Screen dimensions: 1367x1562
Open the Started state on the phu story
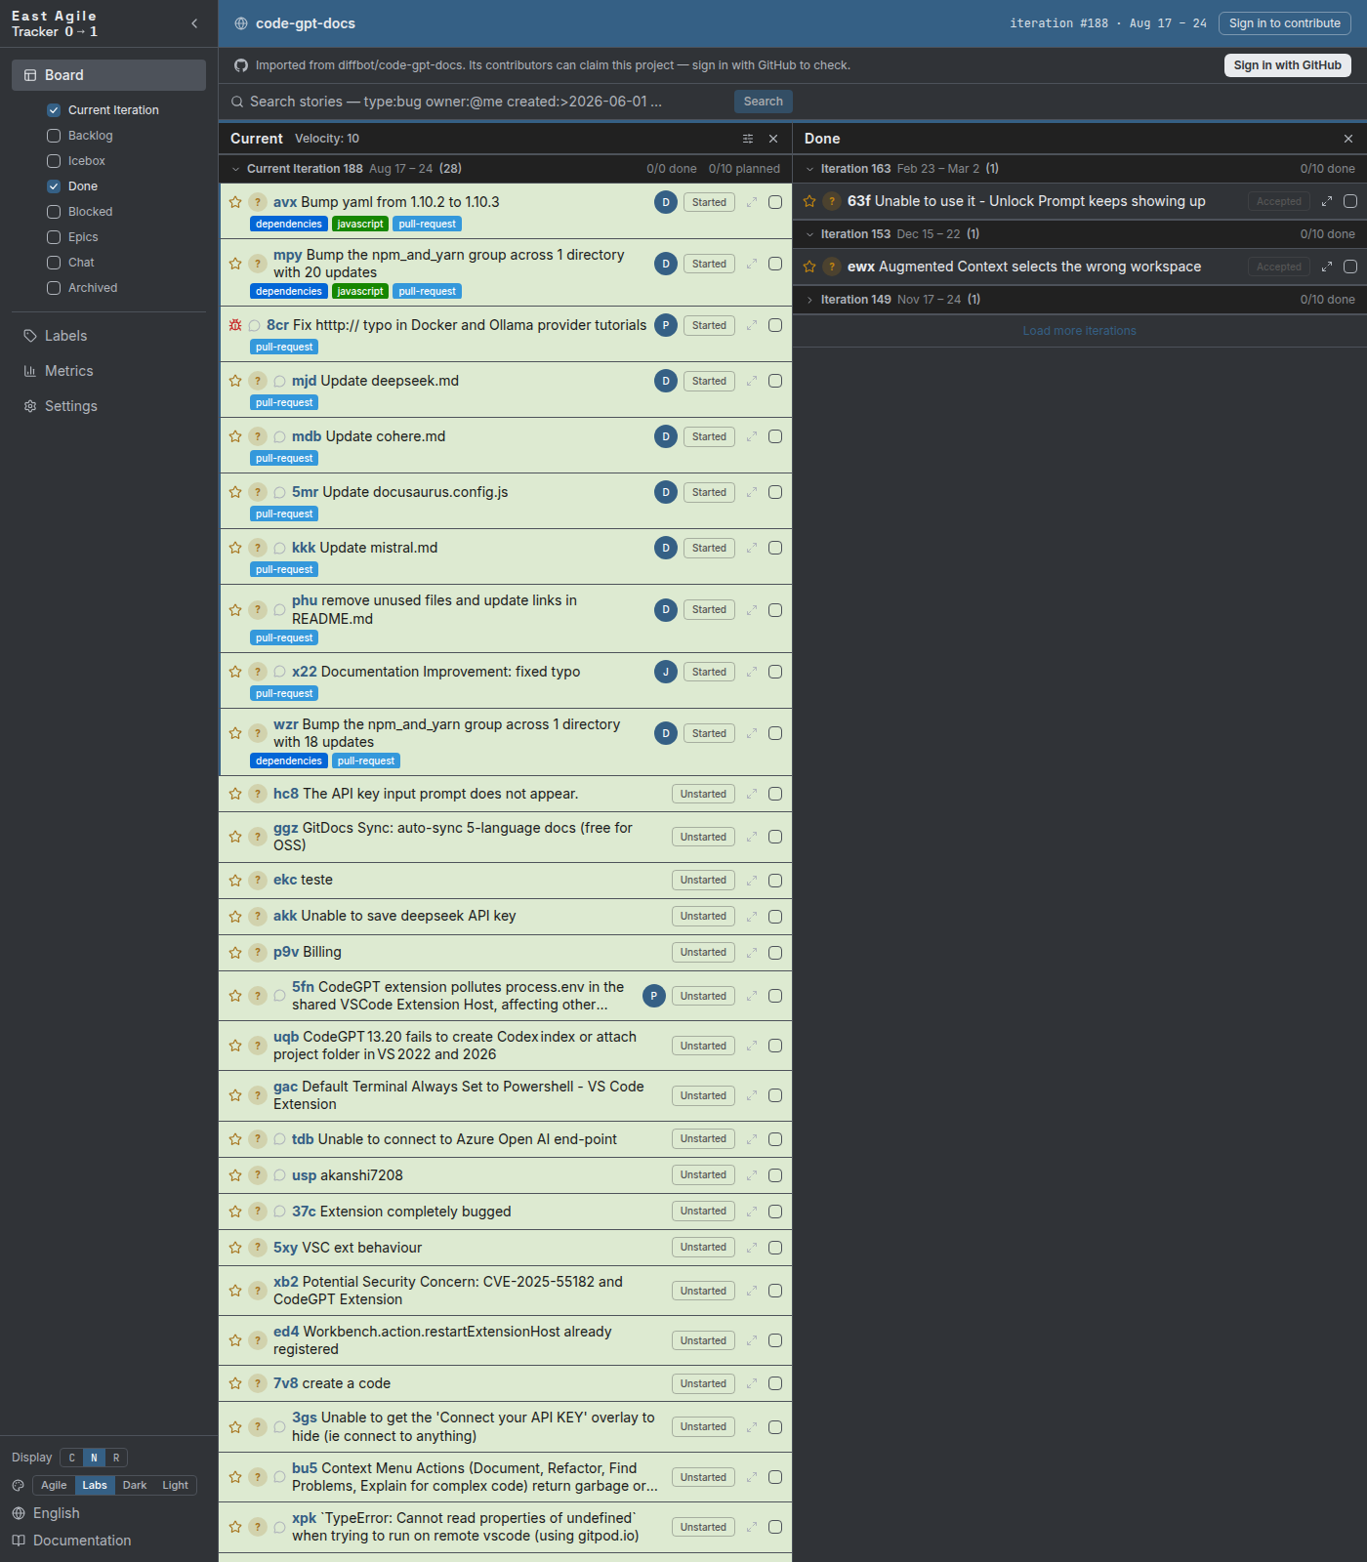[x=709, y=610]
